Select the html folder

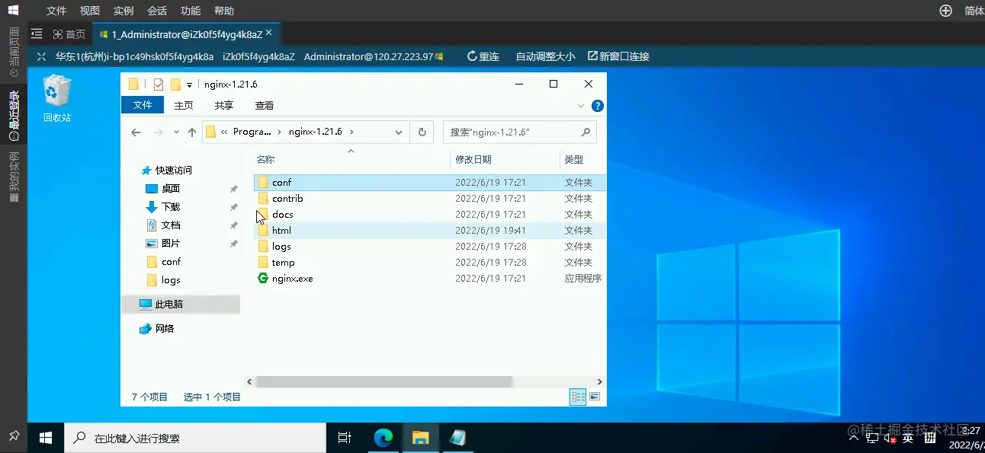pos(429,231)
